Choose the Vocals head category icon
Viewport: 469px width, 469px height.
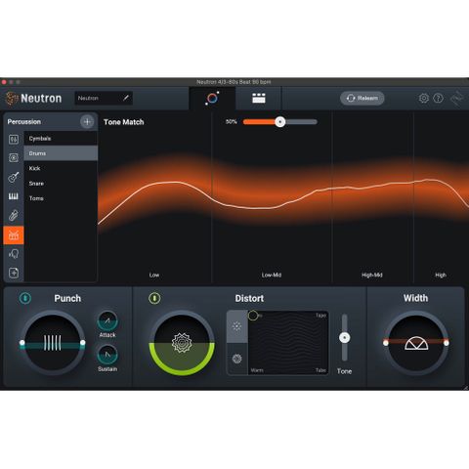click(14, 254)
